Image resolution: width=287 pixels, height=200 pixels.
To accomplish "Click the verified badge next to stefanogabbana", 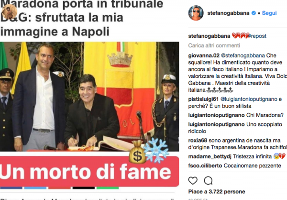I will [254, 13].
